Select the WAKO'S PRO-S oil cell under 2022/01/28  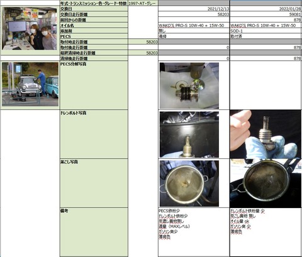click(x=266, y=25)
